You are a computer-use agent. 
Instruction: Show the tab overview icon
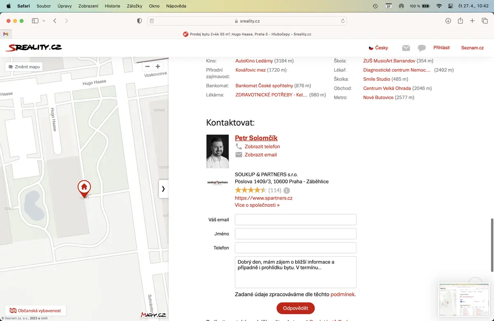485,21
